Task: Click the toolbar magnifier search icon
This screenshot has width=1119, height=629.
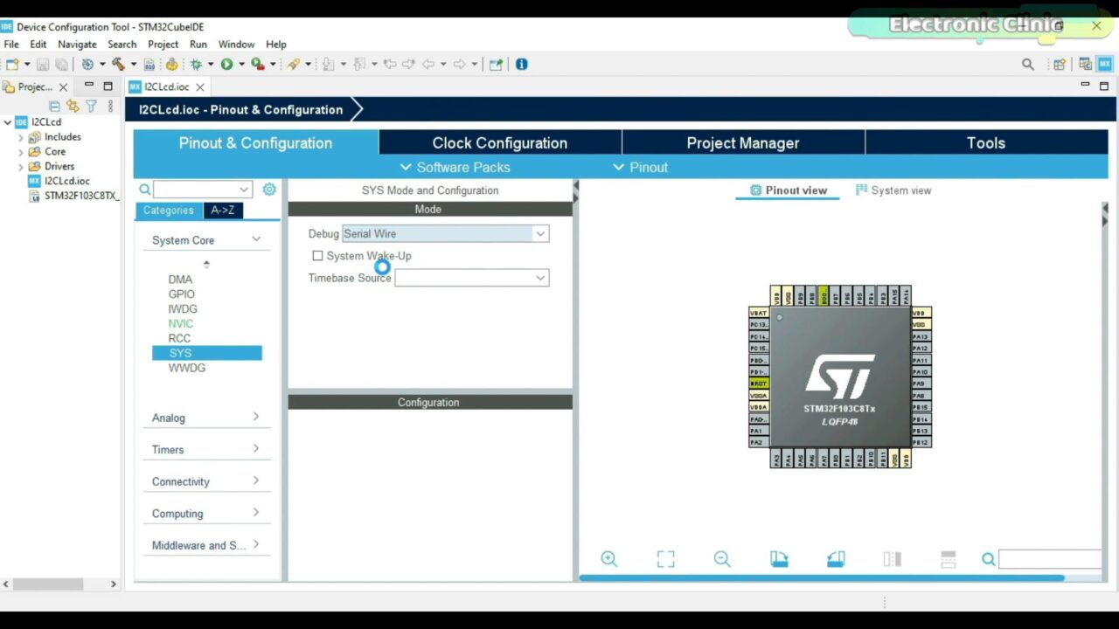Action: coord(1028,64)
